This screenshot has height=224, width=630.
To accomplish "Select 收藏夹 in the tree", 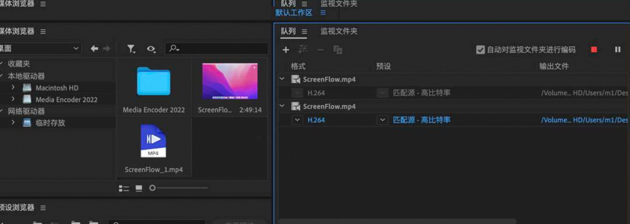I will (x=19, y=64).
